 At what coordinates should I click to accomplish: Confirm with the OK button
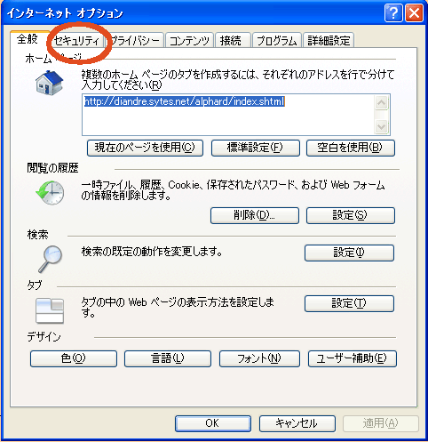point(213,423)
